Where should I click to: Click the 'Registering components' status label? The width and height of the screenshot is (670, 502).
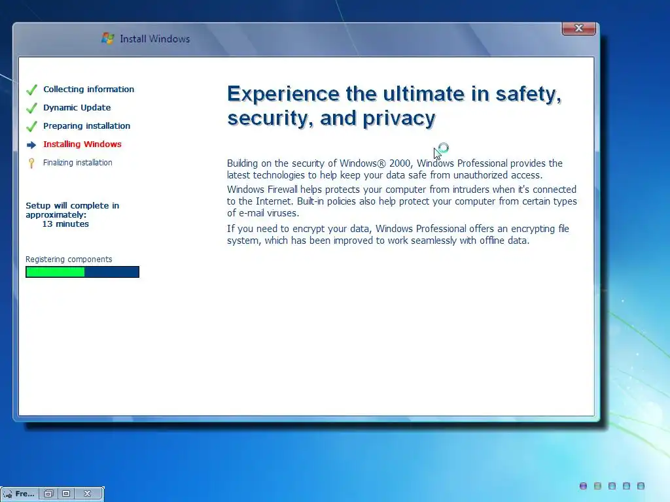pos(69,259)
